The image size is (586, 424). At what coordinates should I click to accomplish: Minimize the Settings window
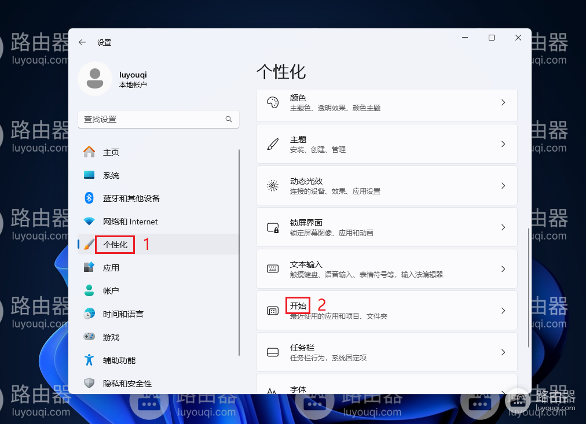[x=465, y=38]
